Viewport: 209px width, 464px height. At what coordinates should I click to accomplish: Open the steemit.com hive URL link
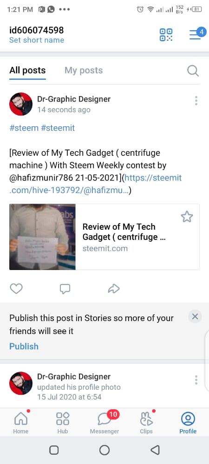click(x=96, y=184)
